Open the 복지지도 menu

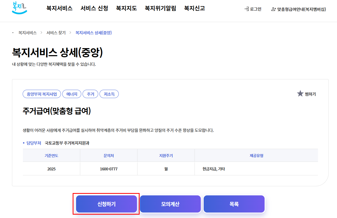click(126, 8)
